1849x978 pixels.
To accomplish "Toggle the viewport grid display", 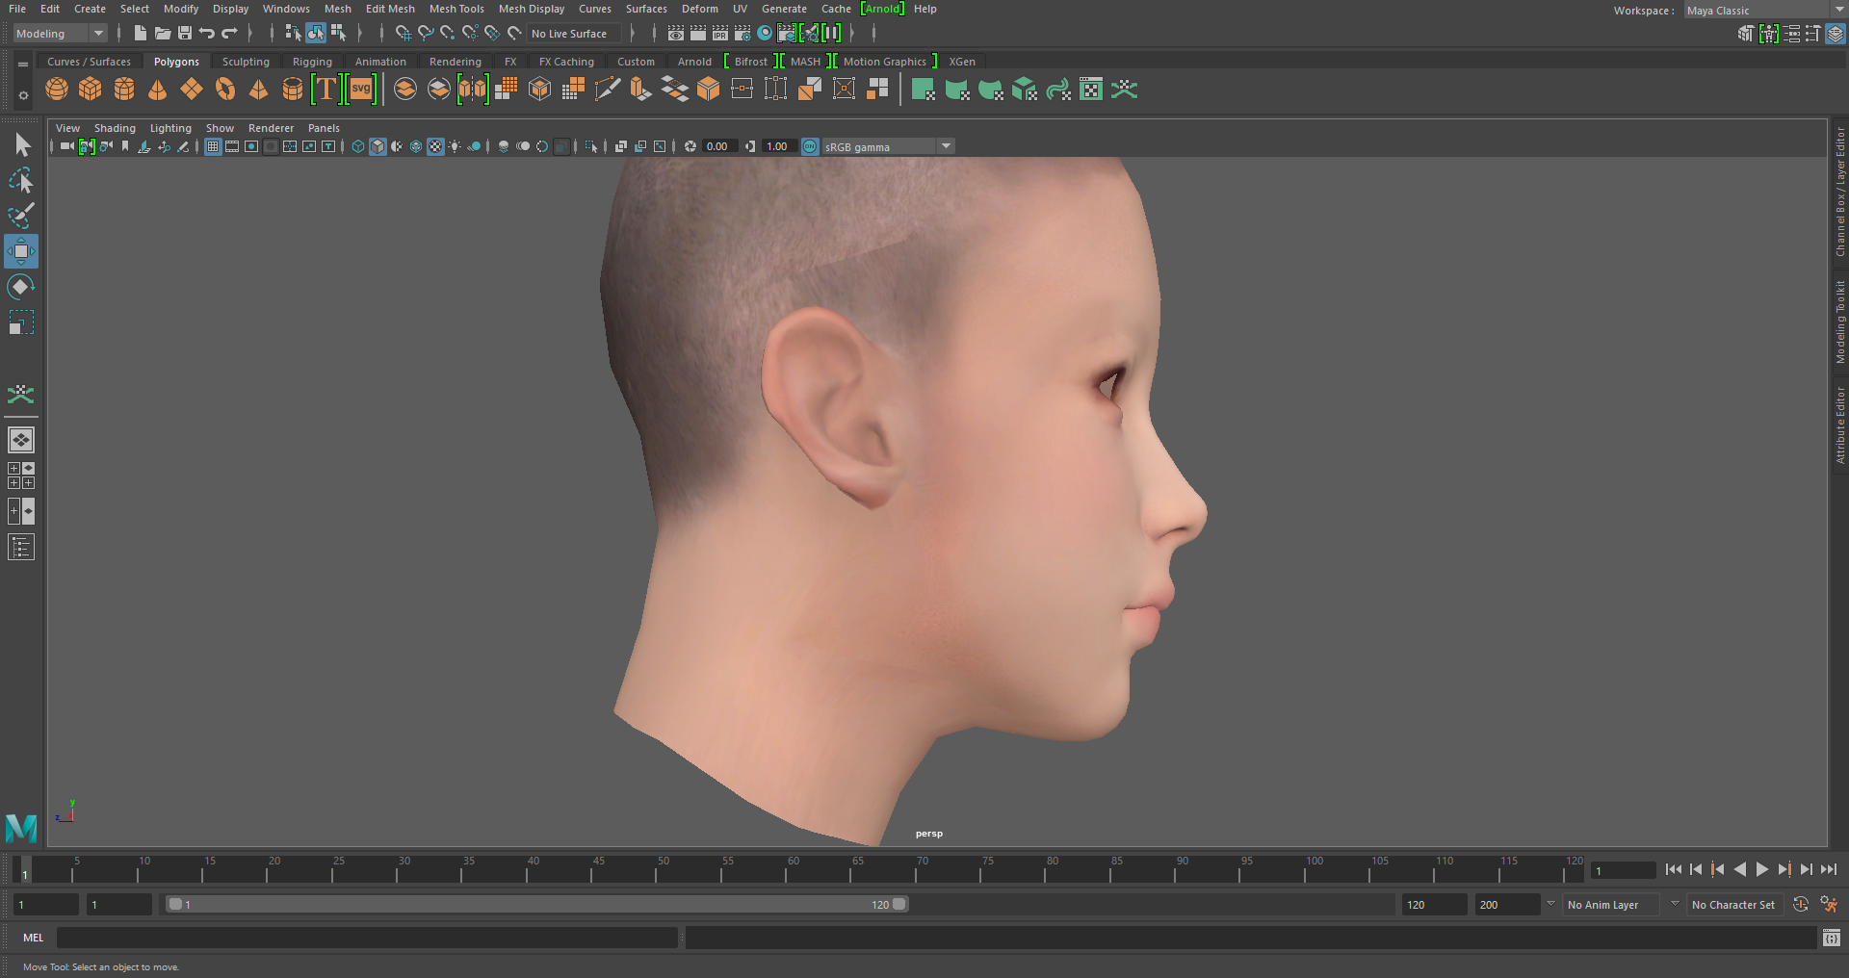I will point(213,146).
